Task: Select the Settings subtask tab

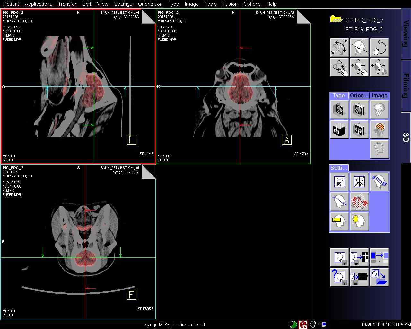Action: (x=339, y=168)
